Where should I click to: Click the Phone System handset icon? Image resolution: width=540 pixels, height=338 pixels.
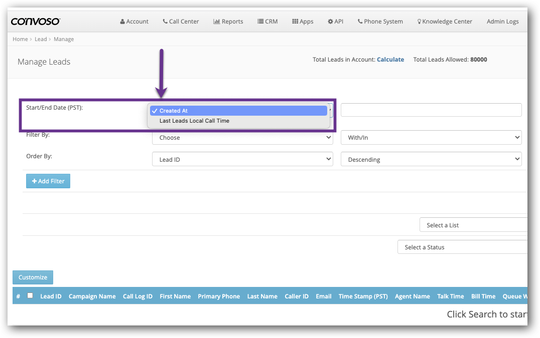pyautogui.click(x=360, y=22)
